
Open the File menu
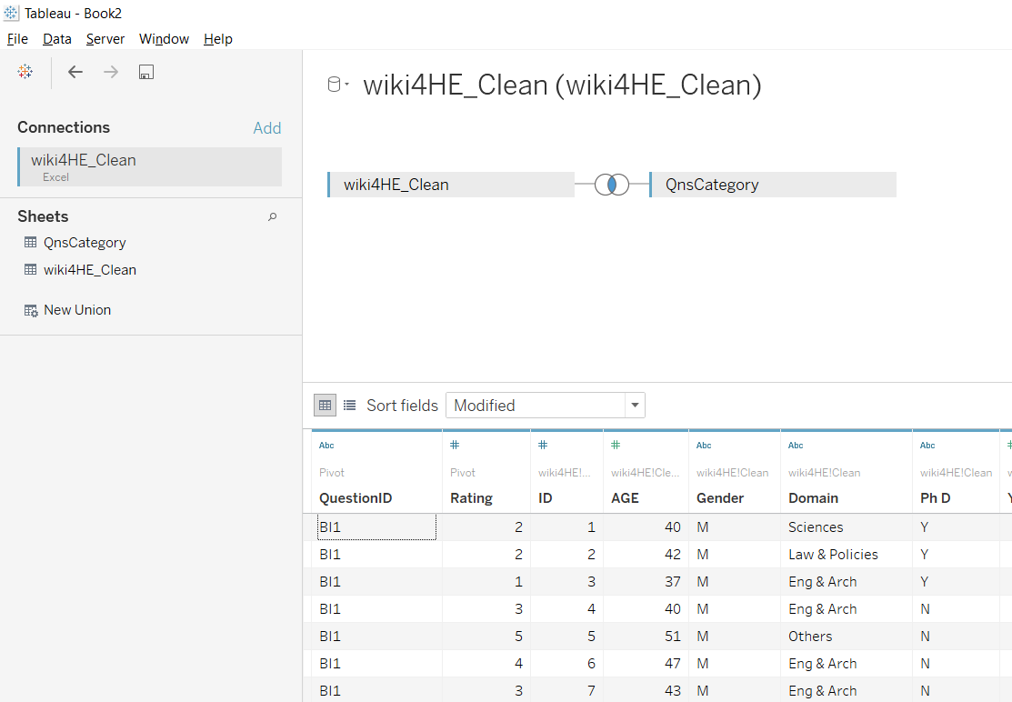[x=17, y=39]
